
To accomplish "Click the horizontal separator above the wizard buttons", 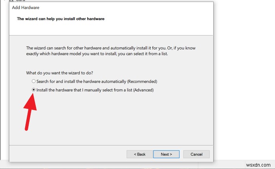I will 112,145.
